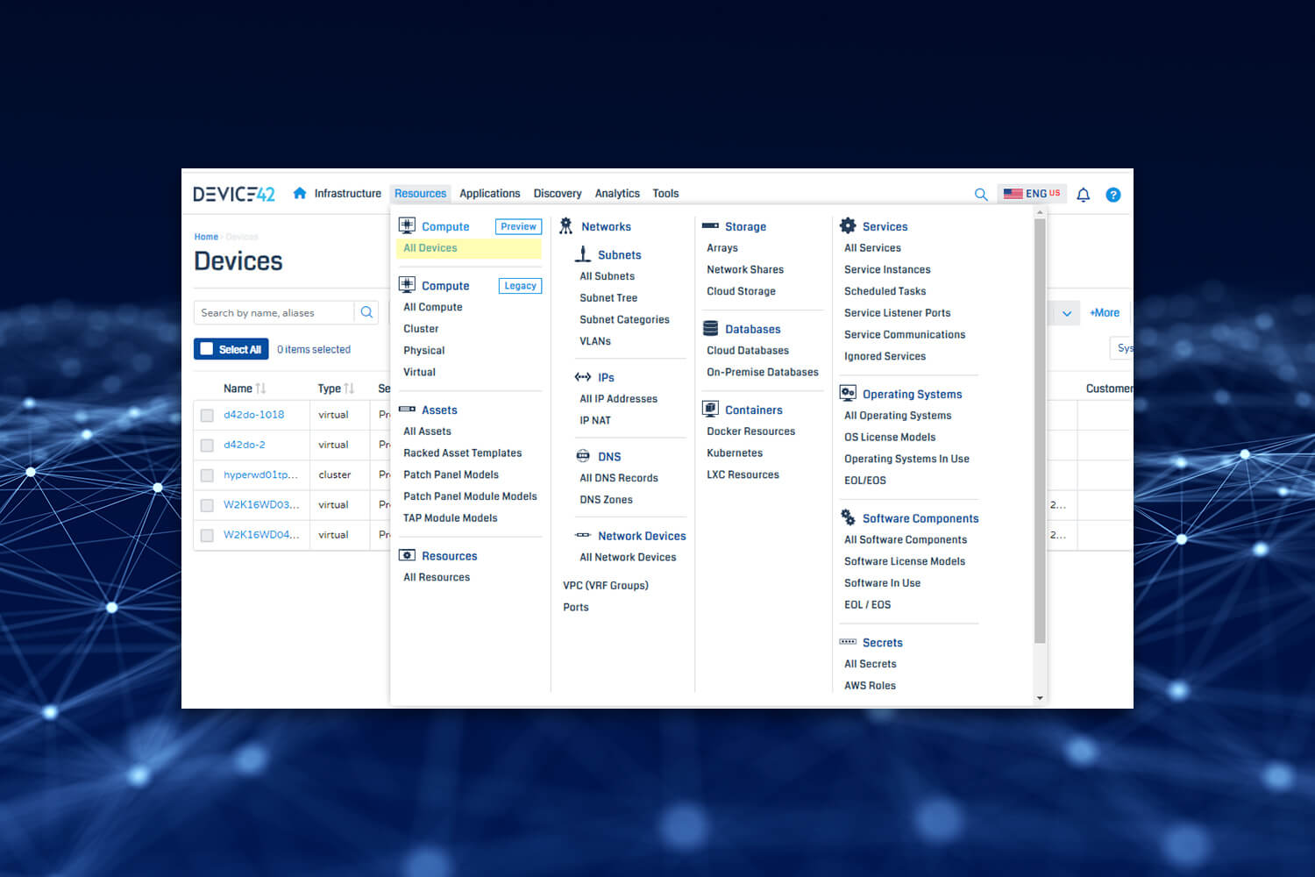Check the checkbox next to d42do-1018
This screenshot has height=877, width=1315.
[207, 414]
